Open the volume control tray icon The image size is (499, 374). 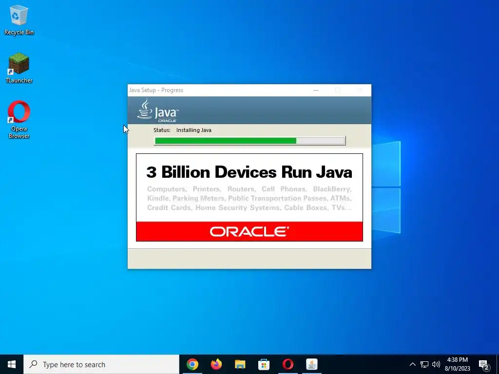coord(436,364)
